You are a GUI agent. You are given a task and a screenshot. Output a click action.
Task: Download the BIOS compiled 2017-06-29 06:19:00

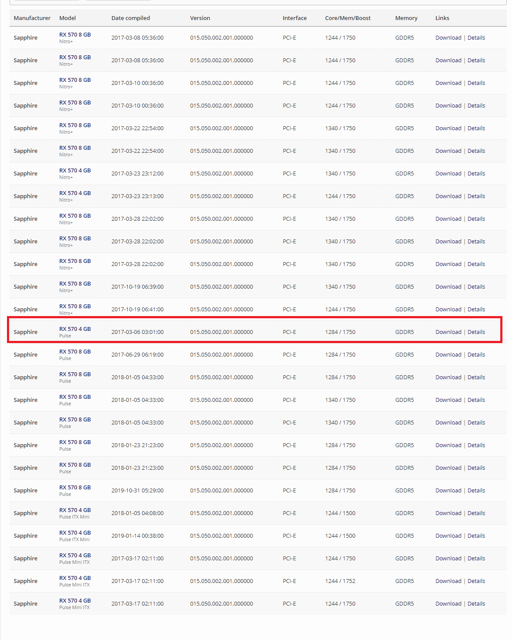pyautogui.click(x=448, y=354)
